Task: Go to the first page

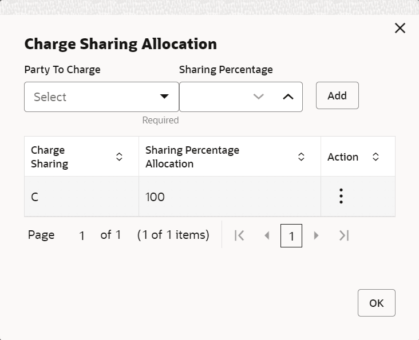Action: [x=240, y=235]
